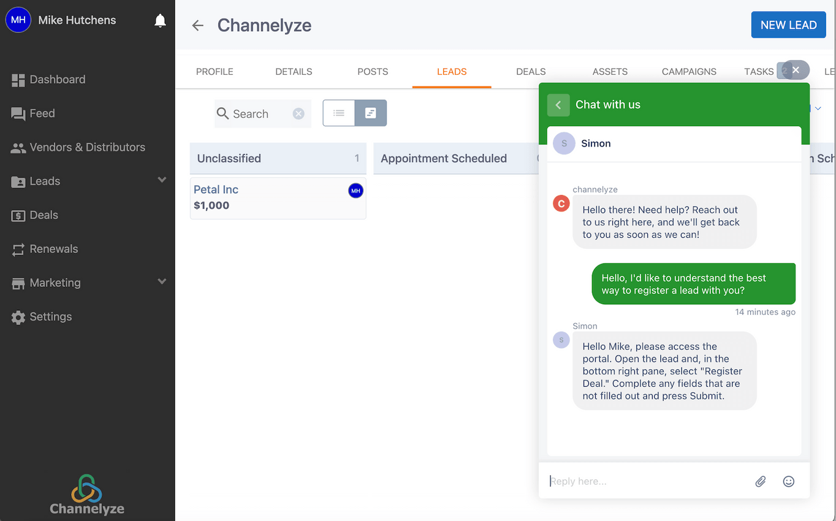Open Settings using the gear icon
Viewport: 836px width, 521px height.
(17, 316)
